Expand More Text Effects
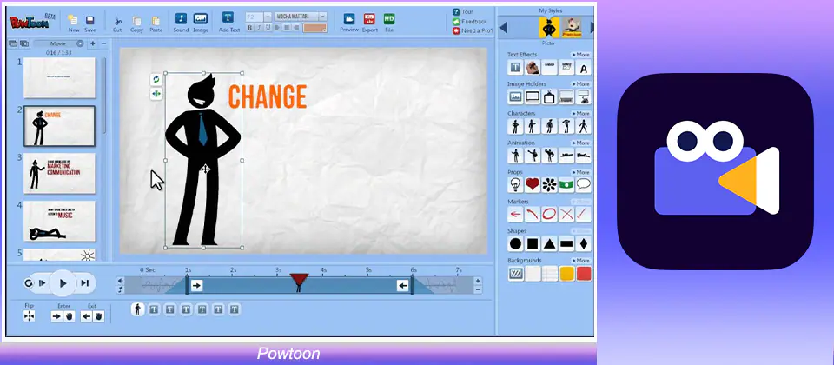 pyautogui.click(x=581, y=55)
